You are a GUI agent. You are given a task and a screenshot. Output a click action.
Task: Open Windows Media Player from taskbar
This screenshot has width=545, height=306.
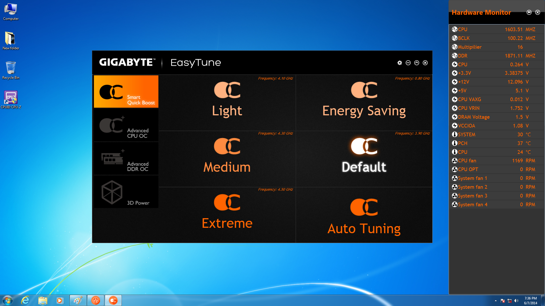coord(60,300)
